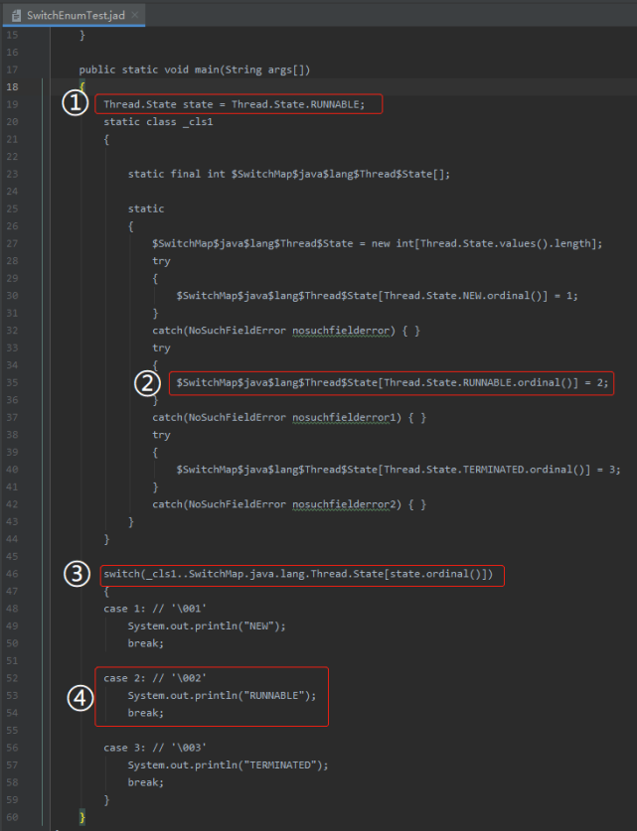637x831 pixels.
Task: Click the 'try' keyword on line 28
Action: [x=161, y=261]
